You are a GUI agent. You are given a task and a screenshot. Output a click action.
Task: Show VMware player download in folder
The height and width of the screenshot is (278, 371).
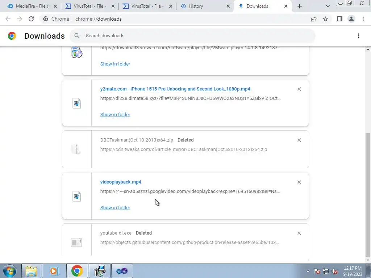(x=115, y=64)
